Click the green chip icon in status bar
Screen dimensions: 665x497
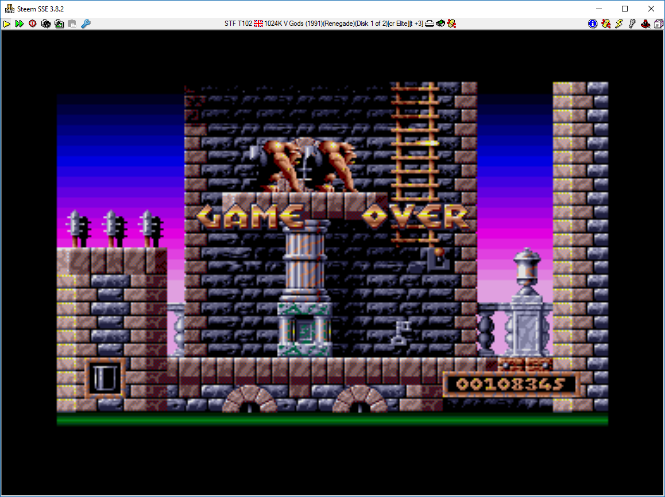[x=440, y=24]
